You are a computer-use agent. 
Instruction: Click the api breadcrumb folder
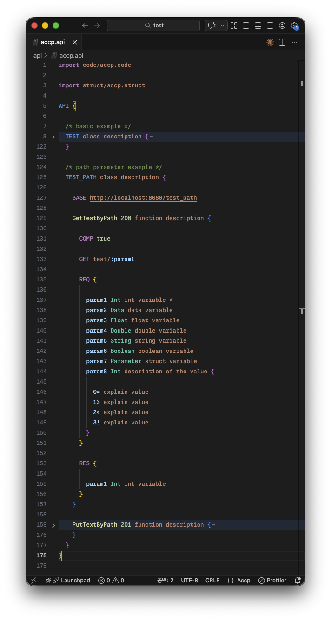point(37,55)
